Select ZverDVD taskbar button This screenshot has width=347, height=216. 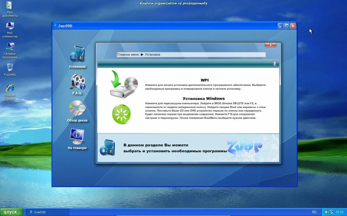[x=48, y=212]
